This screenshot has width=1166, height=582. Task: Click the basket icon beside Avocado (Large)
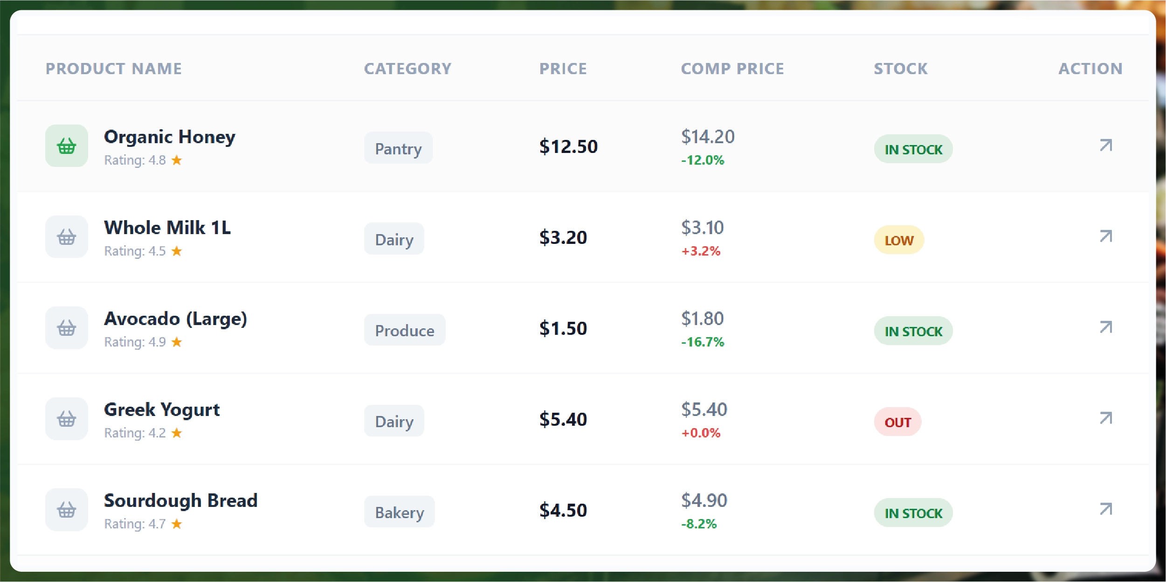67,328
